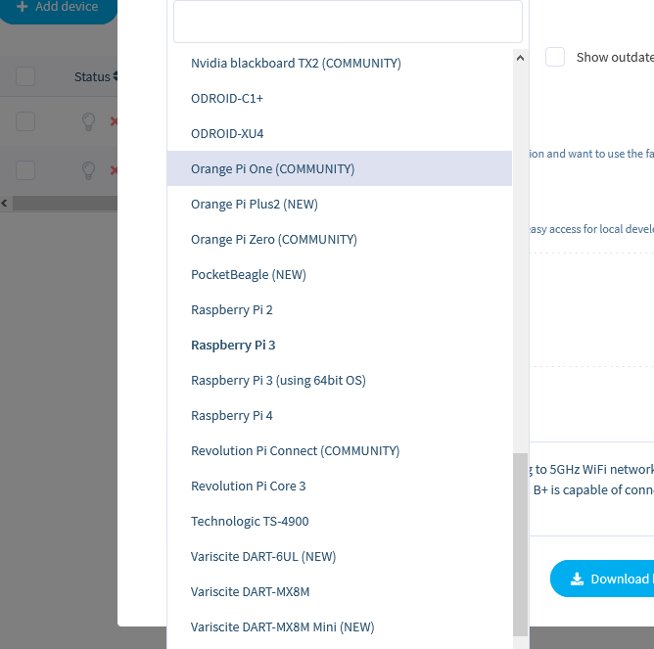Click the Download button
This screenshot has height=649, width=654.
602,579
